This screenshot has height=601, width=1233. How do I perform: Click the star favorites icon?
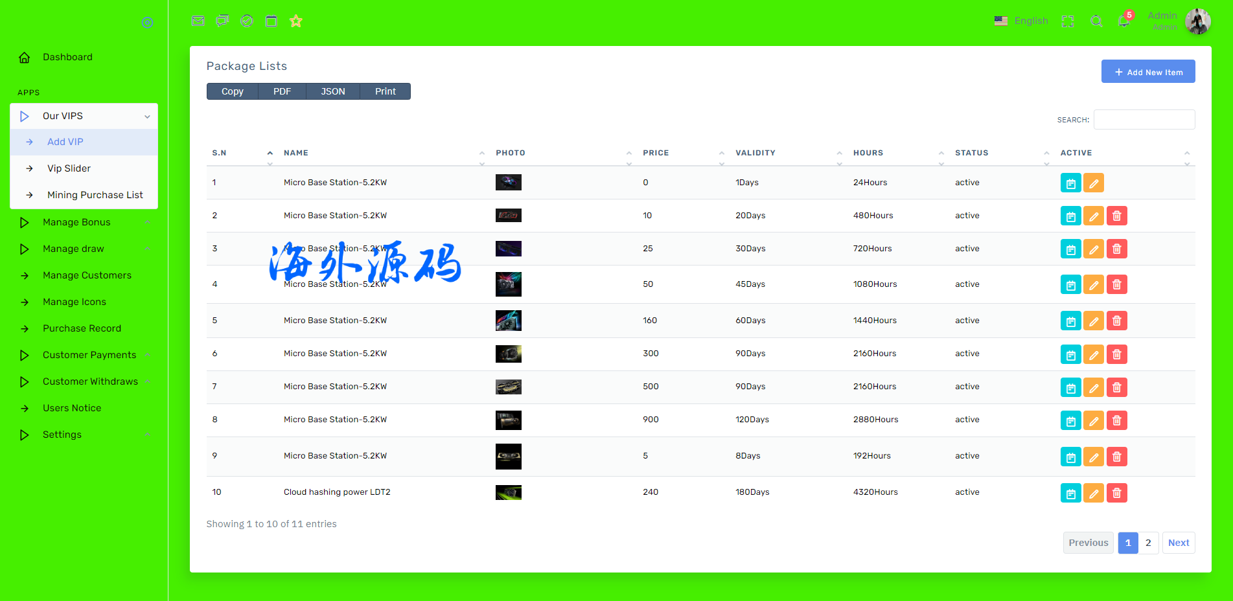pos(296,21)
